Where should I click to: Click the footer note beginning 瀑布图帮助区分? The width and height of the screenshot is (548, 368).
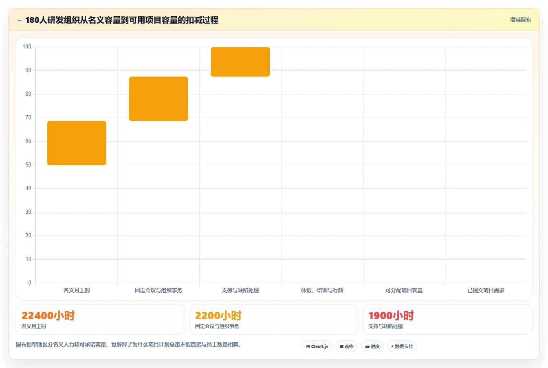130,345
